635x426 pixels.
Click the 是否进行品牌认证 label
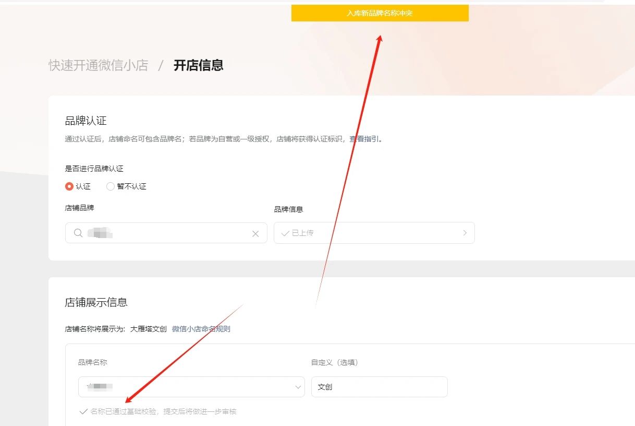coord(94,169)
